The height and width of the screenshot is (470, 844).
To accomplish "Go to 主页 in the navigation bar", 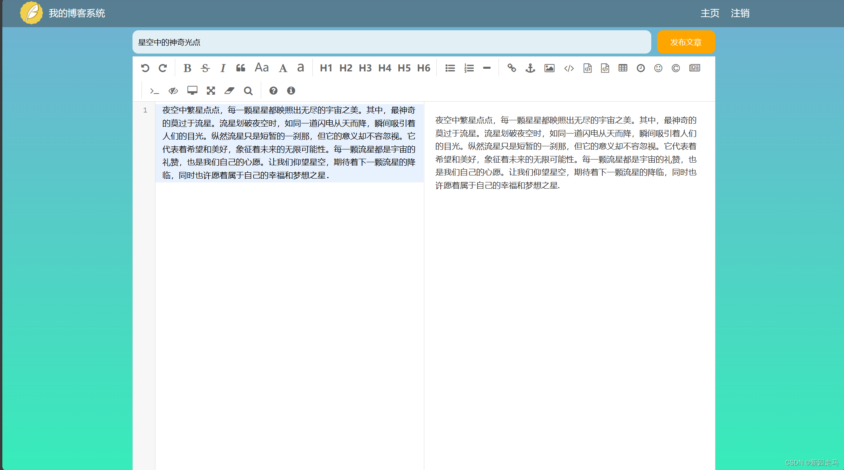I will [x=710, y=13].
